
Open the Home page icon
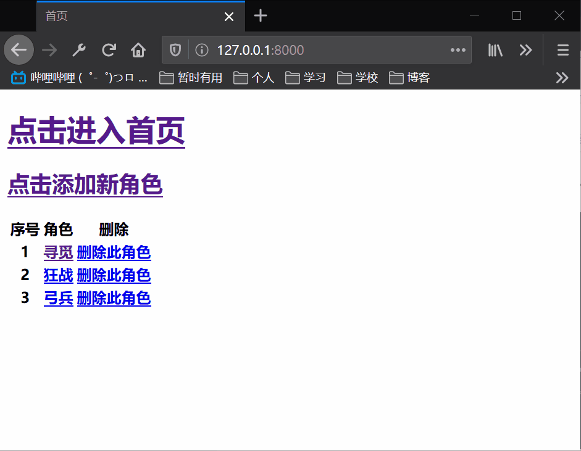138,50
